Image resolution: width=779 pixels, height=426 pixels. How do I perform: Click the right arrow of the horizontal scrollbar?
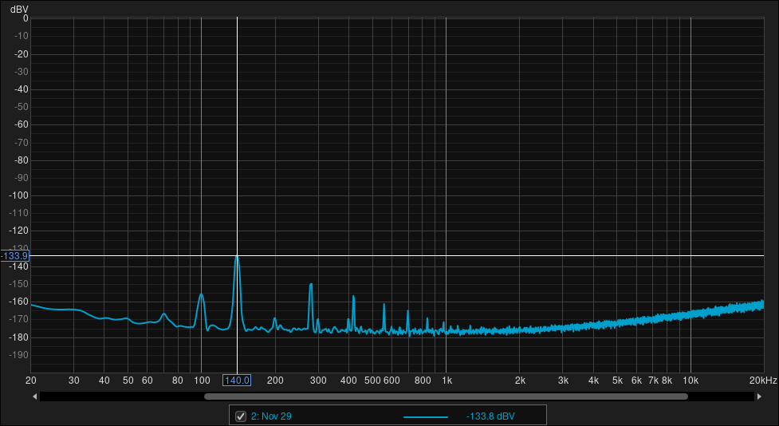(x=759, y=396)
